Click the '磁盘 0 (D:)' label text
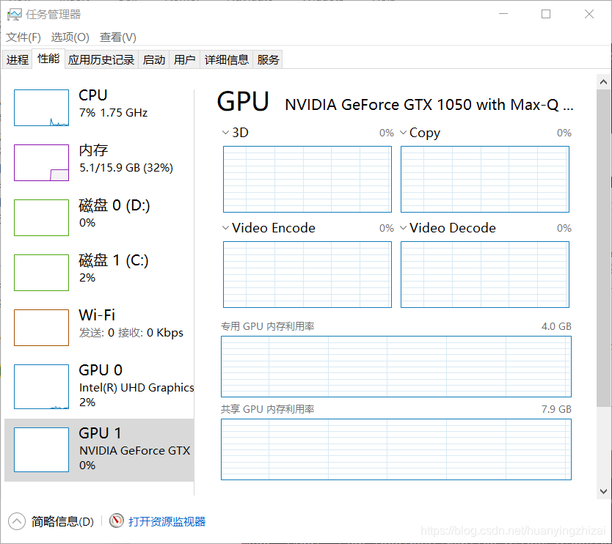 click(114, 205)
